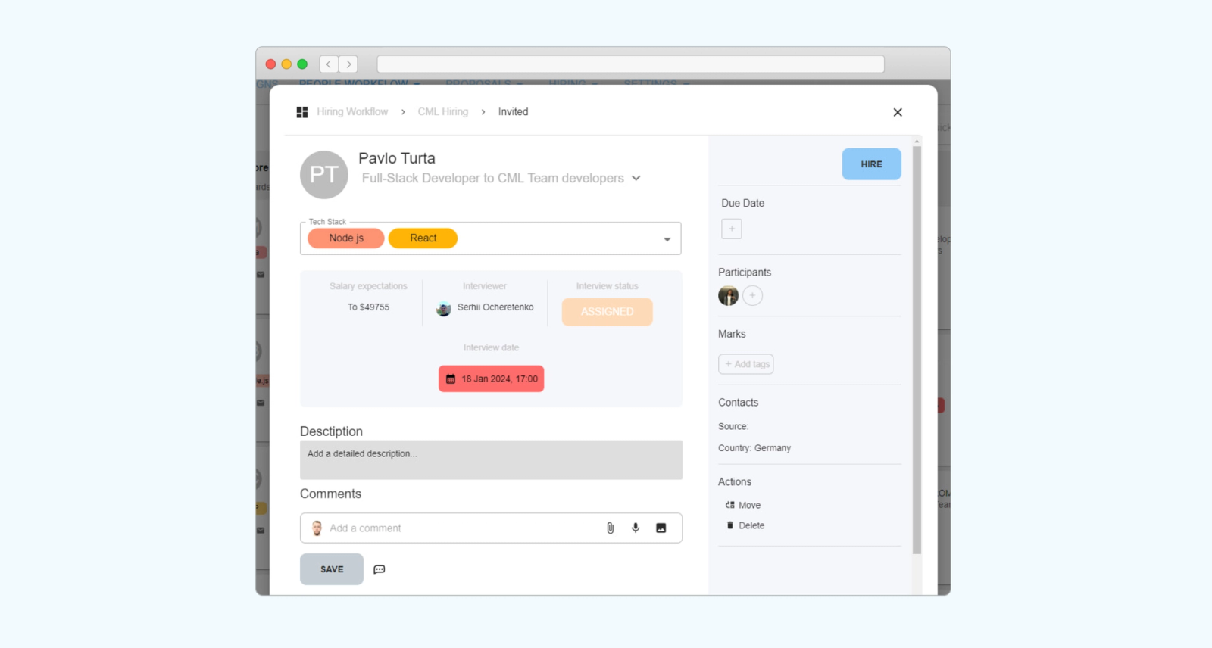Image resolution: width=1212 pixels, height=648 pixels.
Task: Add a due date with the plus box
Action: (x=732, y=229)
